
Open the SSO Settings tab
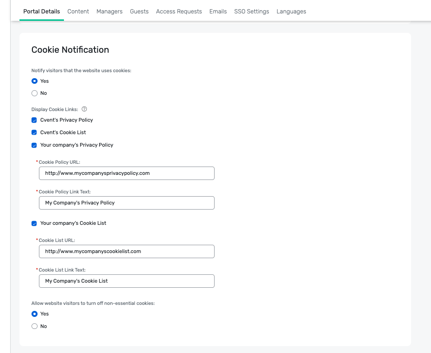click(x=252, y=12)
